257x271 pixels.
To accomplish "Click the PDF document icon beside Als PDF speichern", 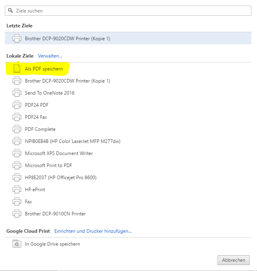I will (x=17, y=69).
